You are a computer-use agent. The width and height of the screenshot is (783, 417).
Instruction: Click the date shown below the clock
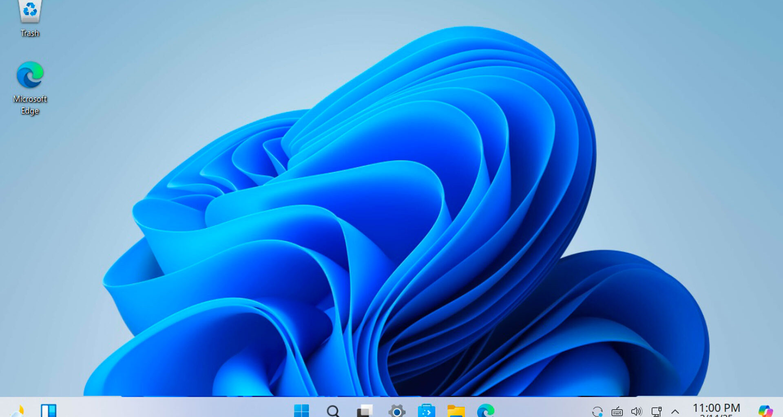click(x=716, y=415)
